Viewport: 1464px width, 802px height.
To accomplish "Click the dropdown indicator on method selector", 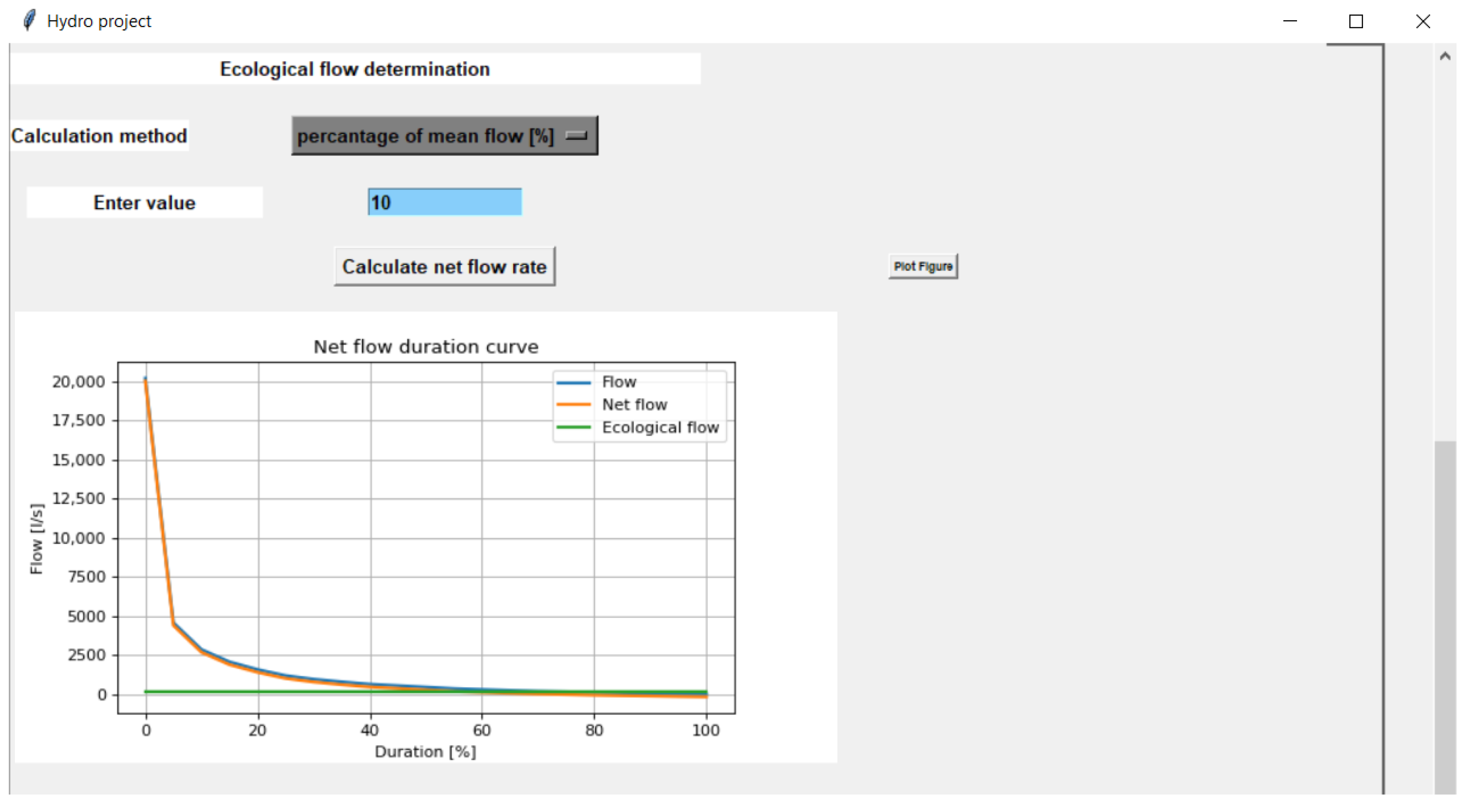I will tap(576, 135).
